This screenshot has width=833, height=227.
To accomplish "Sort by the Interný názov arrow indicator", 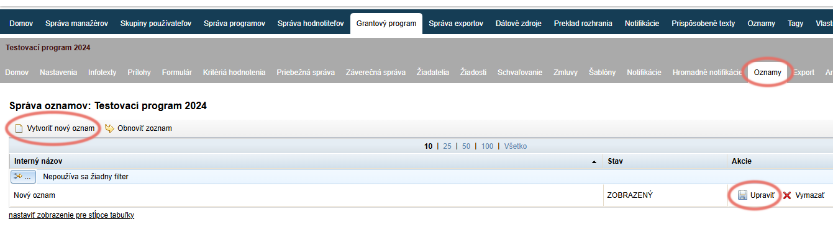I will 594,161.
